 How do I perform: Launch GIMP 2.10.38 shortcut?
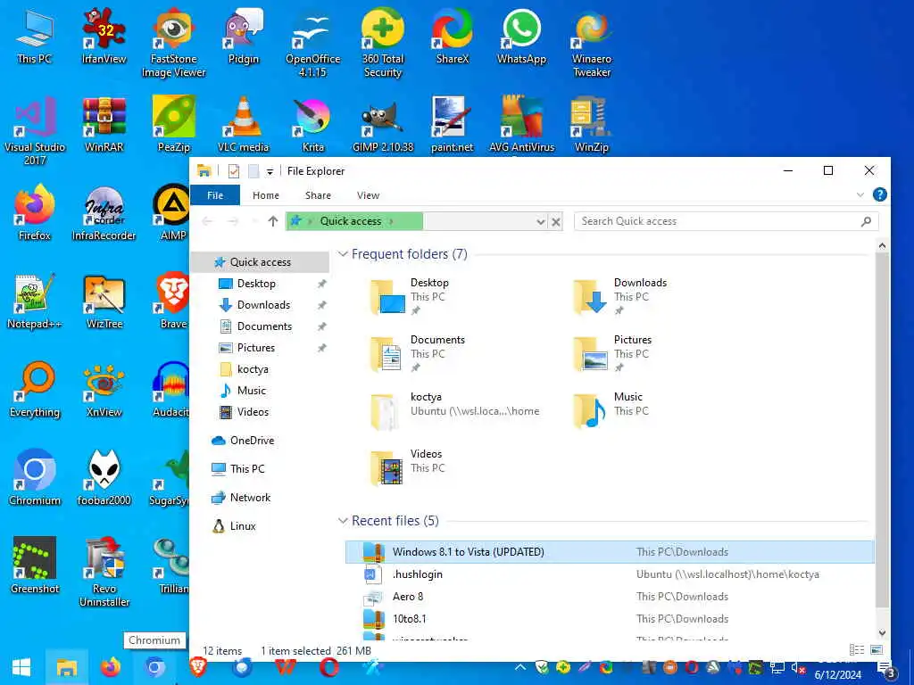382,125
